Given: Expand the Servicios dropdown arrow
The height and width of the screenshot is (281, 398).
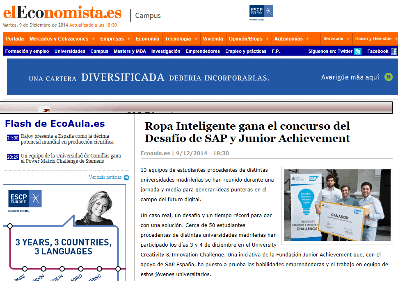Looking at the screenshot, I should point(348,39).
